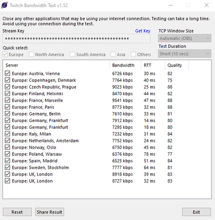Select the quality value 77

pyautogui.click(x=170, y=154)
